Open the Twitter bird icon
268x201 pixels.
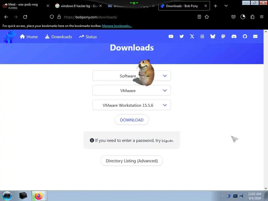tap(182, 36)
